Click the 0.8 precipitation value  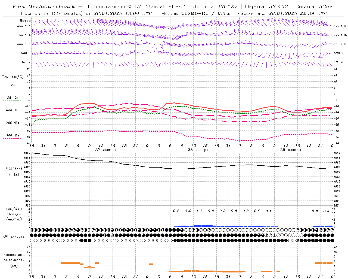pos(211,211)
